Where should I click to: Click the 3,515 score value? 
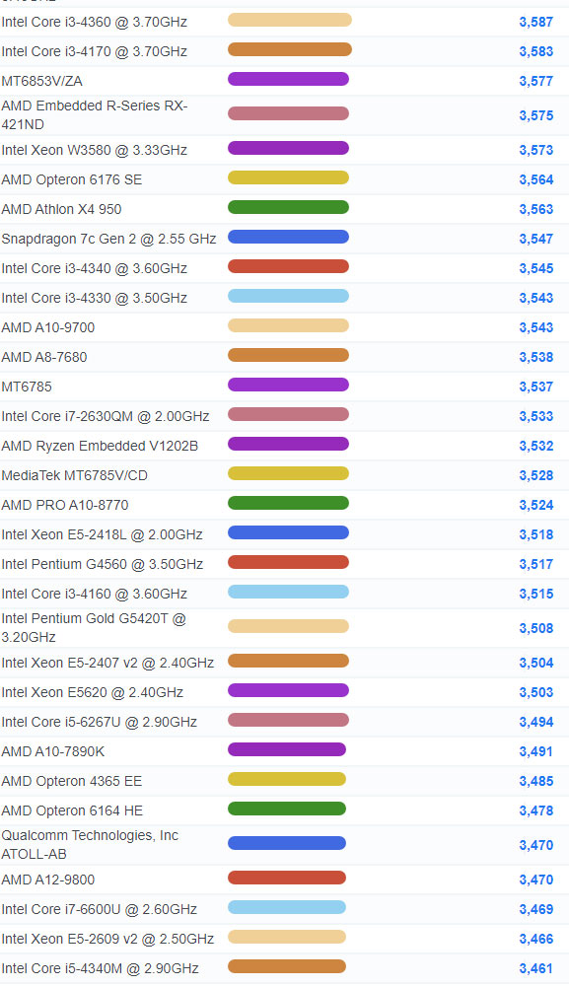pos(536,594)
